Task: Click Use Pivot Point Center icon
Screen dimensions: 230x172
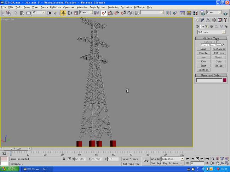Action: click(96, 13)
